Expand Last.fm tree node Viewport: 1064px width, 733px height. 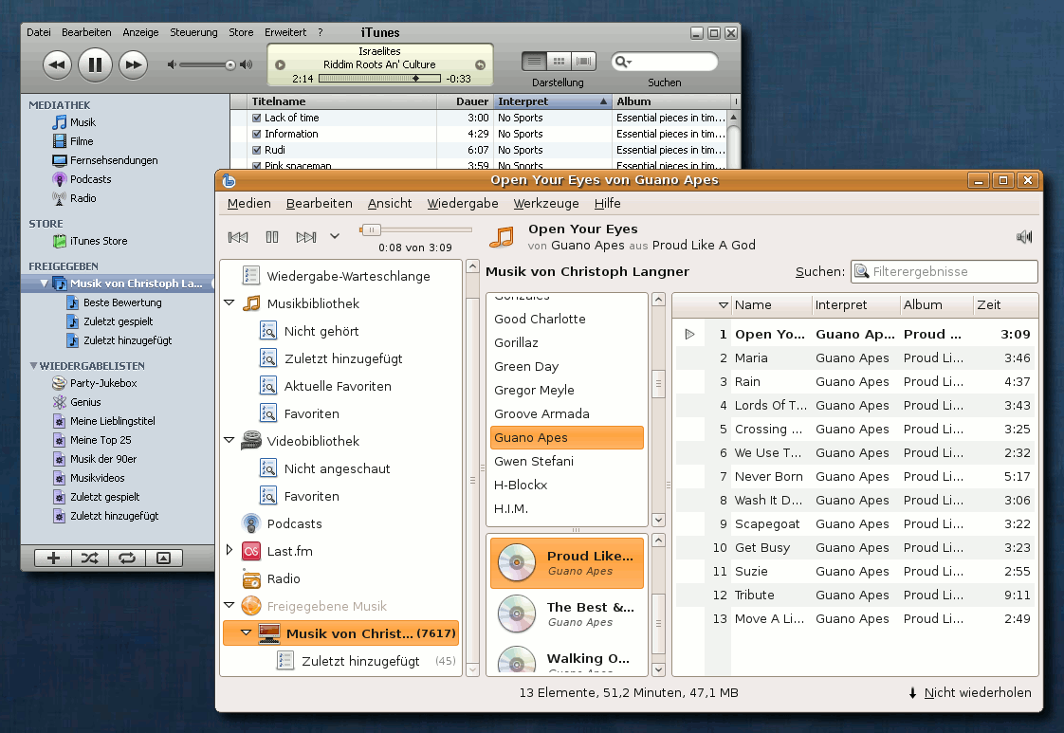[229, 550]
